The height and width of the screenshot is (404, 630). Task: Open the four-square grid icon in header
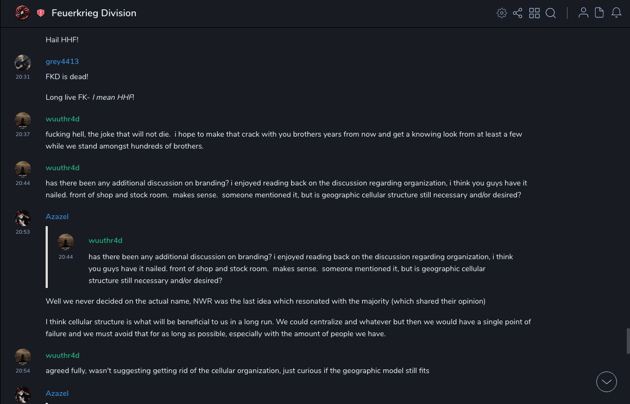click(534, 13)
